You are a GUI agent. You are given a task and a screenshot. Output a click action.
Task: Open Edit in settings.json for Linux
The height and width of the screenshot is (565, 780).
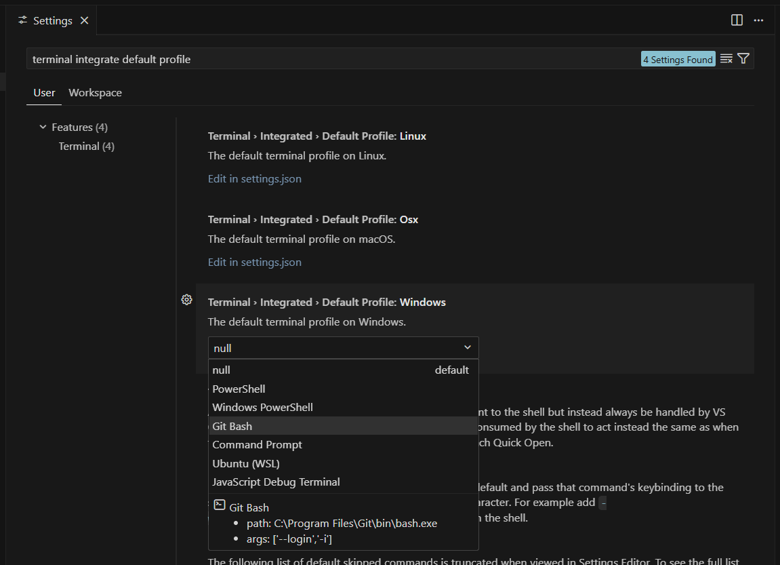[254, 179]
